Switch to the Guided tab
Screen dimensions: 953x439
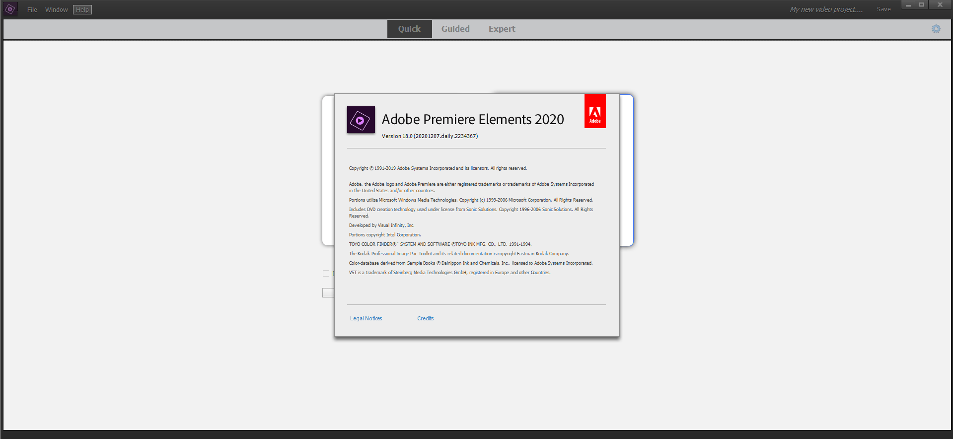455,29
